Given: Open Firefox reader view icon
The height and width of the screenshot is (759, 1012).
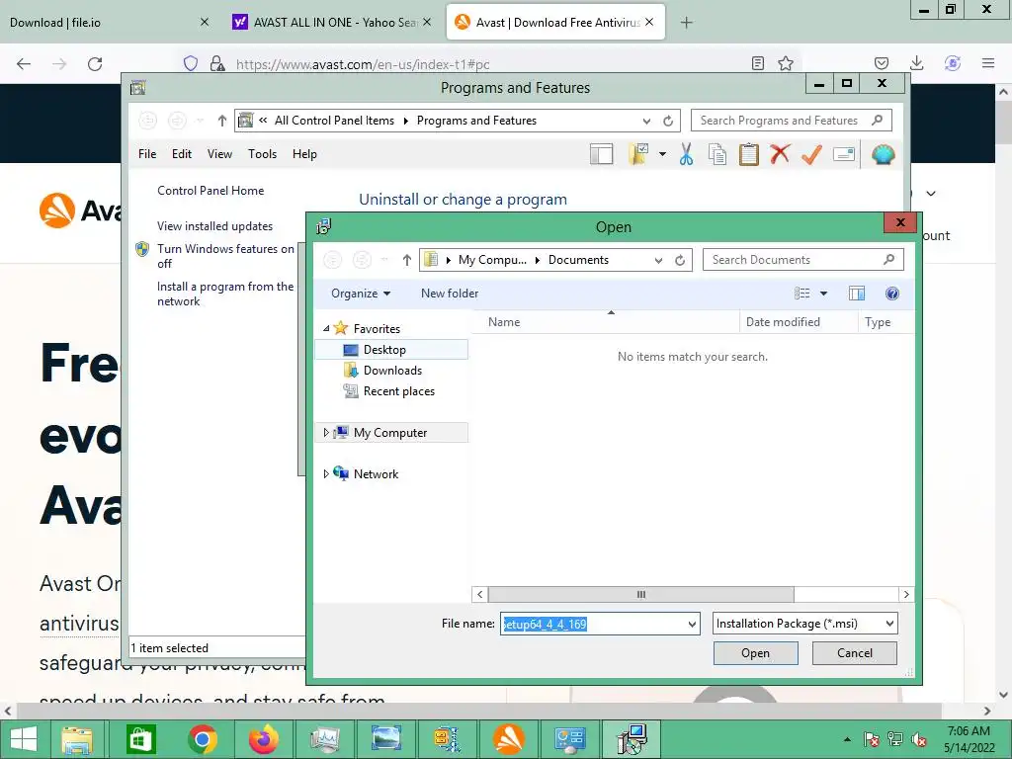Looking at the screenshot, I should coord(758,63).
